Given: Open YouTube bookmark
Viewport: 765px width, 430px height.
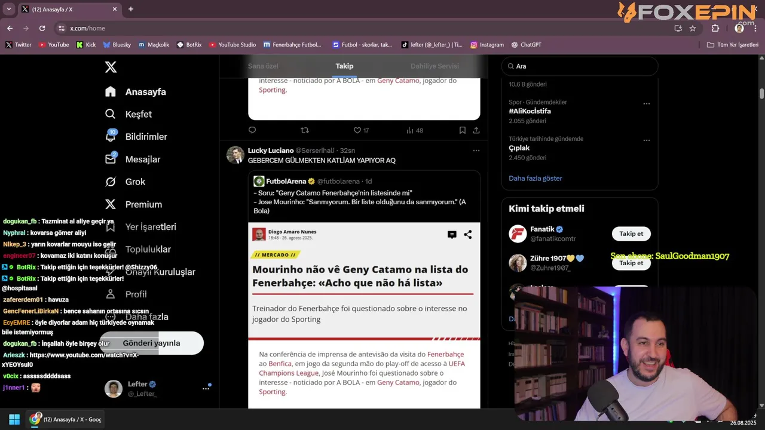Looking at the screenshot, I should point(54,45).
